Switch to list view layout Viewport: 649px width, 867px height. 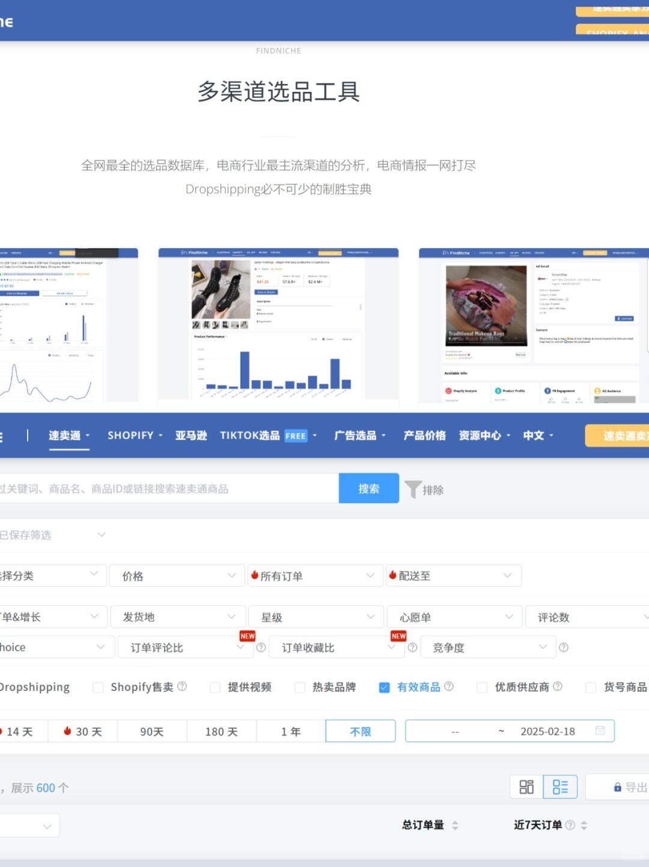tap(560, 786)
